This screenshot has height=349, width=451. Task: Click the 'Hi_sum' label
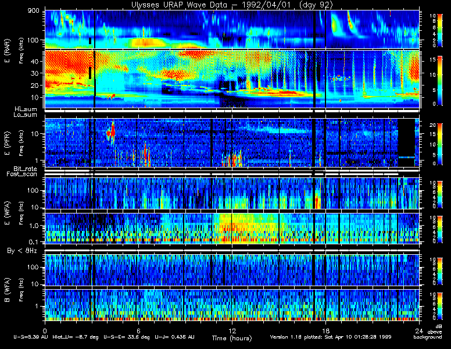pyautogui.click(x=26, y=109)
